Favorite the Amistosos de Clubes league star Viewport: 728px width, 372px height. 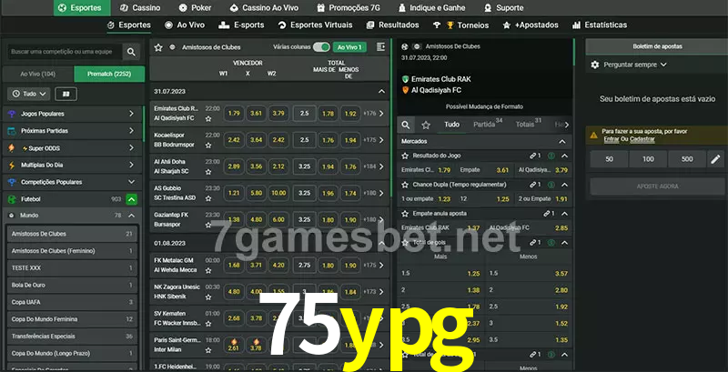pyautogui.click(x=158, y=46)
